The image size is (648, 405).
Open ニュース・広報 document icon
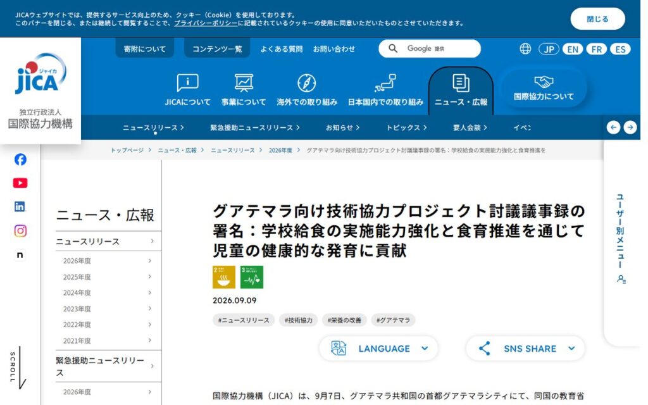tap(461, 83)
